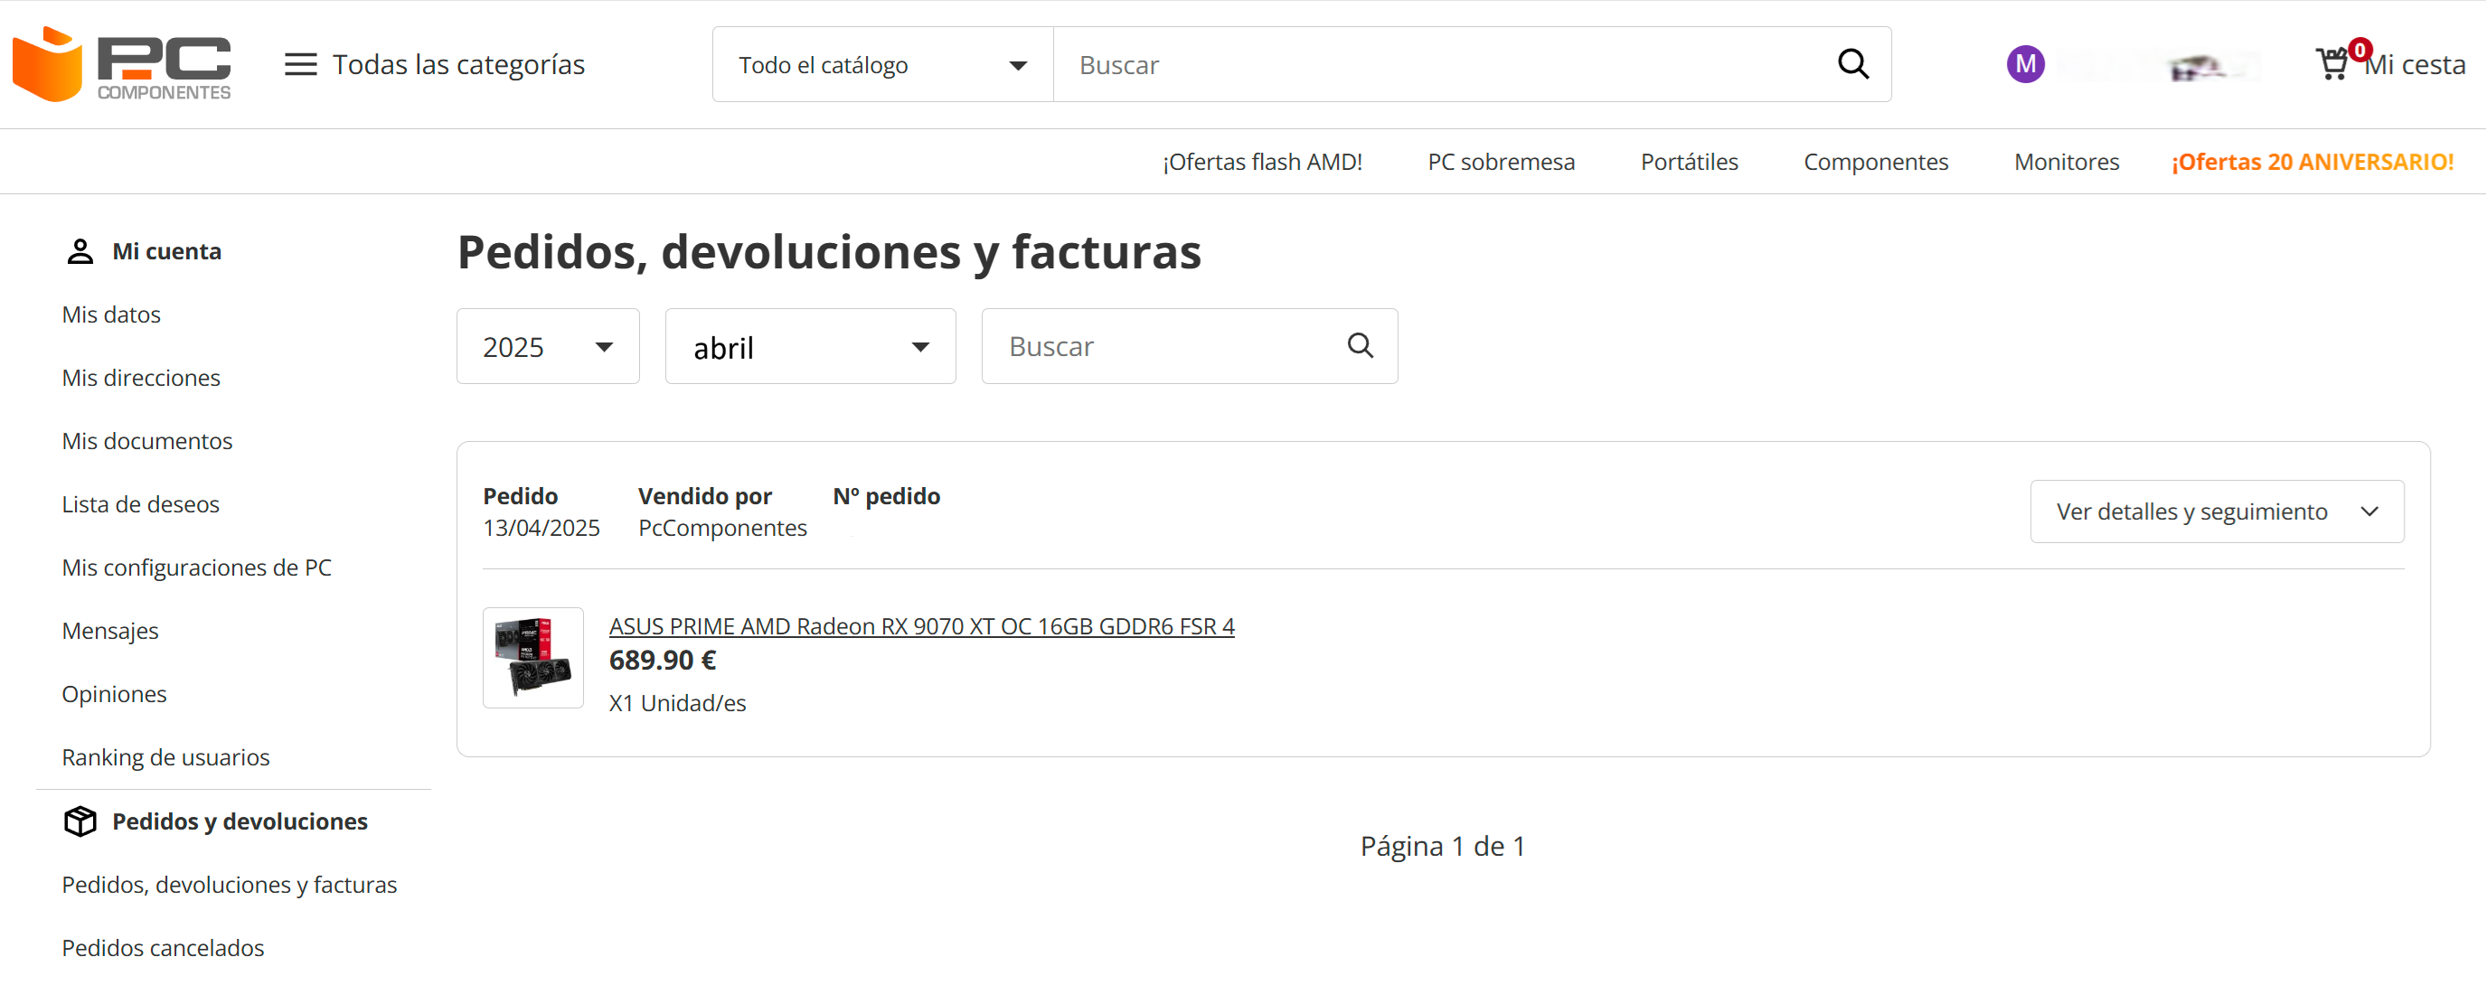Viewport: 2486px width, 985px height.
Task: Go to ¡Ofertas flash AMD!
Action: [x=1261, y=162]
